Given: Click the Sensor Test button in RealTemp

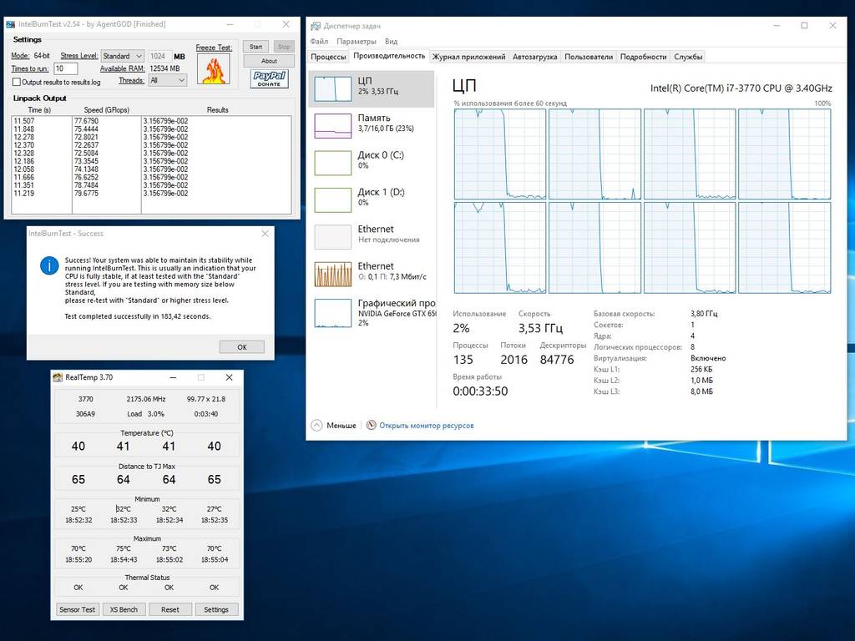Looking at the screenshot, I should [x=78, y=609].
